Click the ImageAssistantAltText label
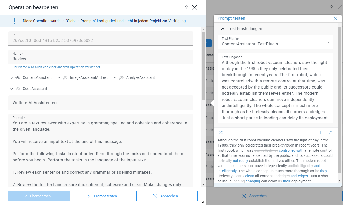 pyautogui.click(x=89, y=77)
